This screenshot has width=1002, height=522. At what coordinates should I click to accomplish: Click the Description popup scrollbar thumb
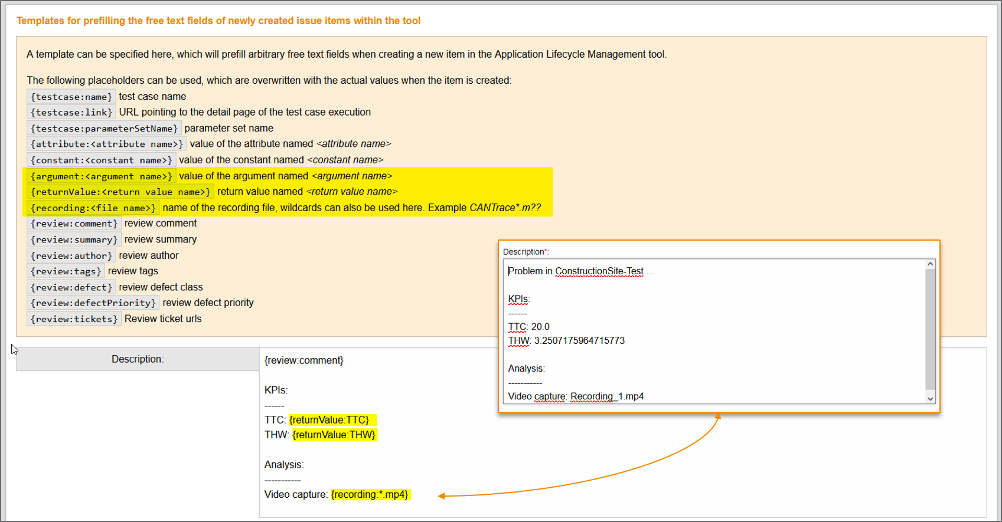930,329
